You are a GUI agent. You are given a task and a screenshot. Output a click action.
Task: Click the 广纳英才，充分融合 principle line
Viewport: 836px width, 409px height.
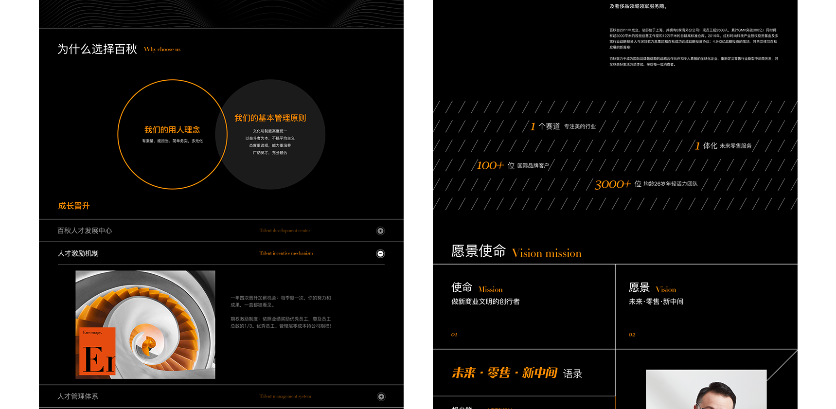pyautogui.click(x=270, y=153)
